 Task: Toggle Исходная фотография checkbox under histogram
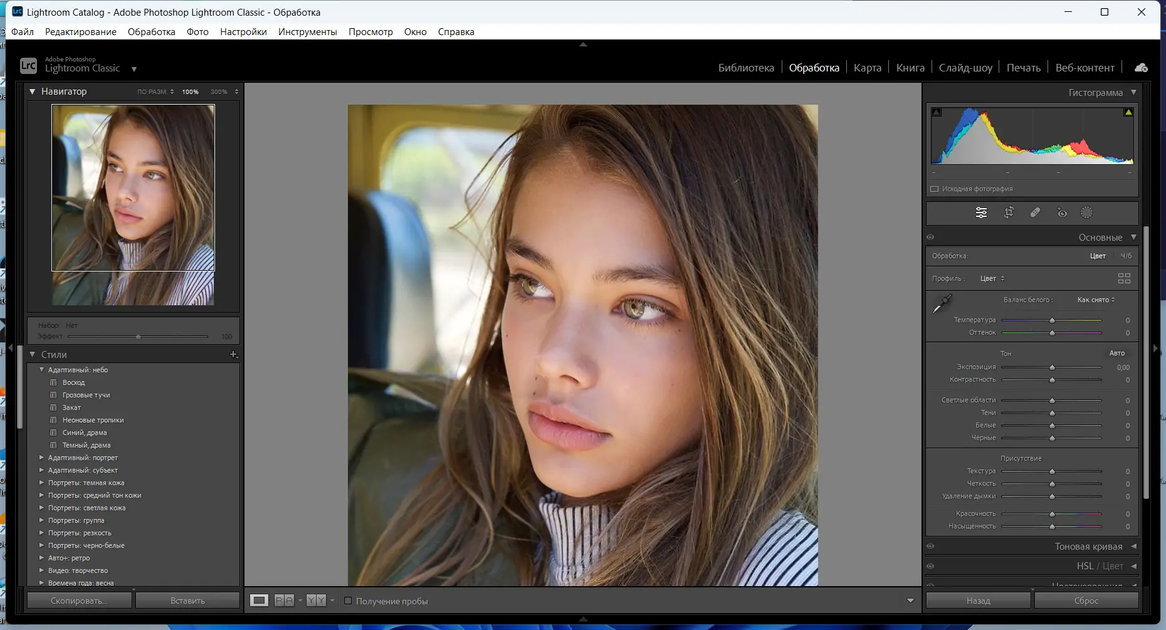(935, 189)
